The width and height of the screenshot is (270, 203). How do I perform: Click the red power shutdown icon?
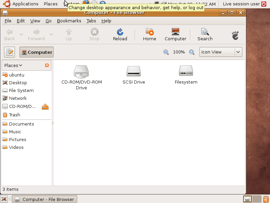pyautogui.click(x=264, y=4)
